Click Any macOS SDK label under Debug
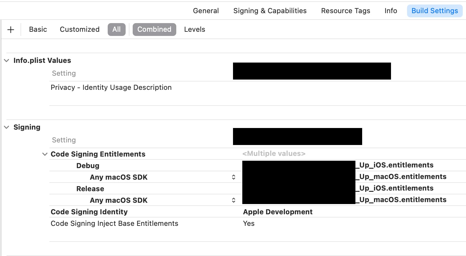The width and height of the screenshot is (466, 256). (119, 177)
